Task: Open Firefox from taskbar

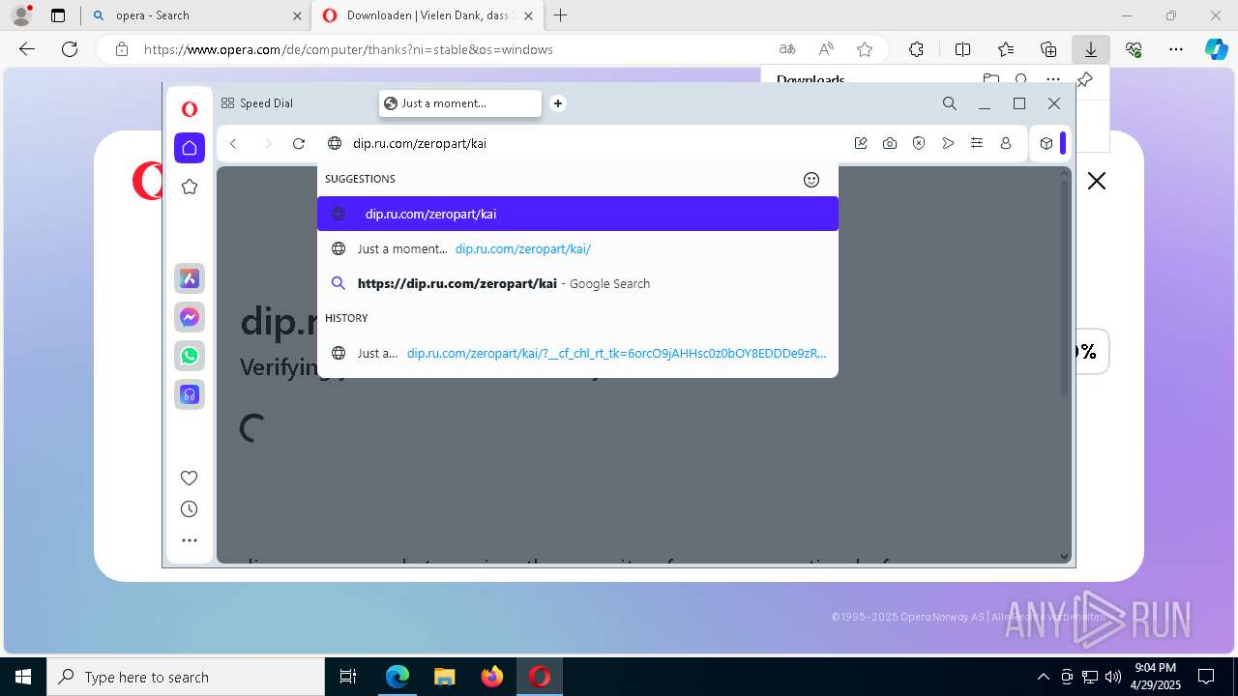Action: [492, 677]
